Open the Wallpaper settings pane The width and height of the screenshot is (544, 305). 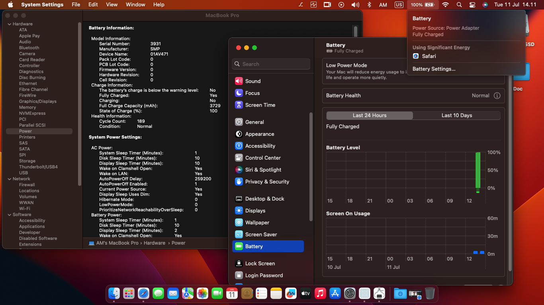coord(257,222)
